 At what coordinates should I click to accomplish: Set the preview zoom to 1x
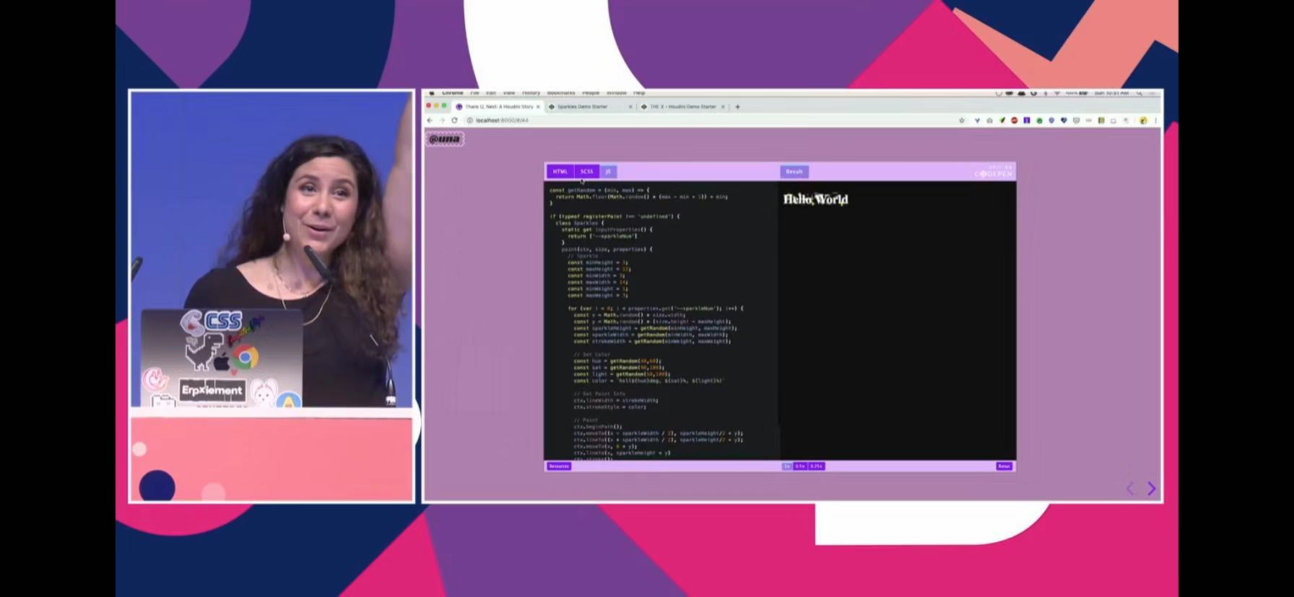tap(787, 466)
